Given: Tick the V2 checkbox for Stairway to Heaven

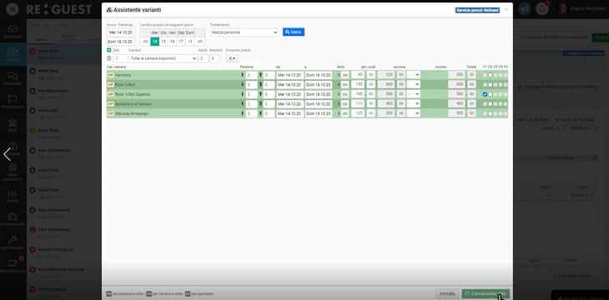Looking at the screenshot, I should 491,113.
